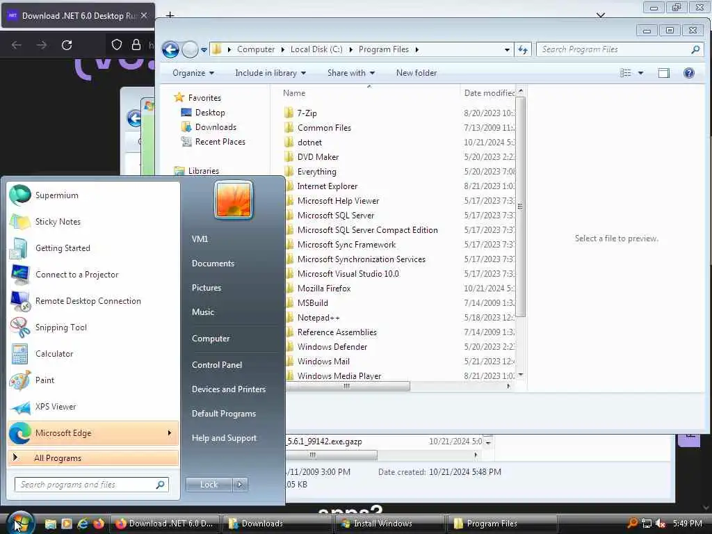Open Explorer help icon

coord(689,72)
